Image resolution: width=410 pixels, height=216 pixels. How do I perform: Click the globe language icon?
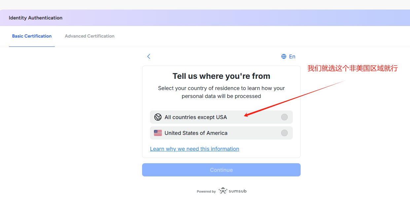[283, 56]
